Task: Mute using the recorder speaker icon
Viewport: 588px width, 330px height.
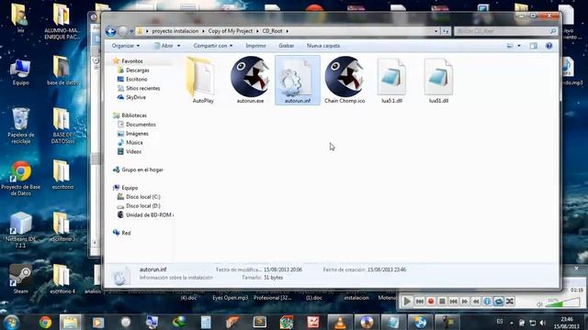Action: pos(539,304)
